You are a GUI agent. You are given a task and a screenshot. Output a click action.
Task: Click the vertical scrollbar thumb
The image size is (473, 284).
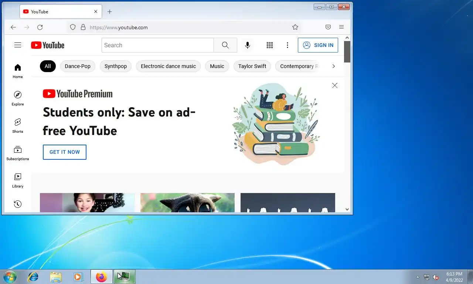point(347,52)
